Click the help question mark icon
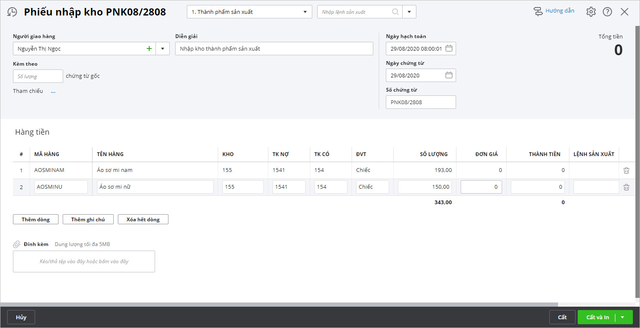 click(x=607, y=12)
